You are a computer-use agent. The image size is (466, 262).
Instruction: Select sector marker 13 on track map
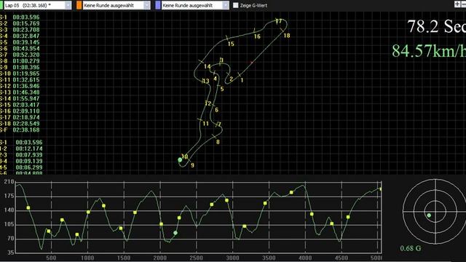205,81
